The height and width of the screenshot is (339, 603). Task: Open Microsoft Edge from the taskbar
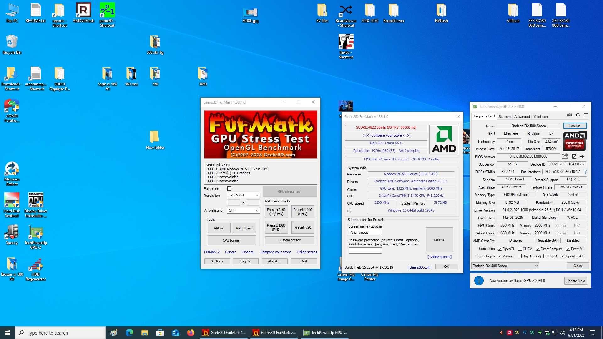pyautogui.click(x=129, y=333)
